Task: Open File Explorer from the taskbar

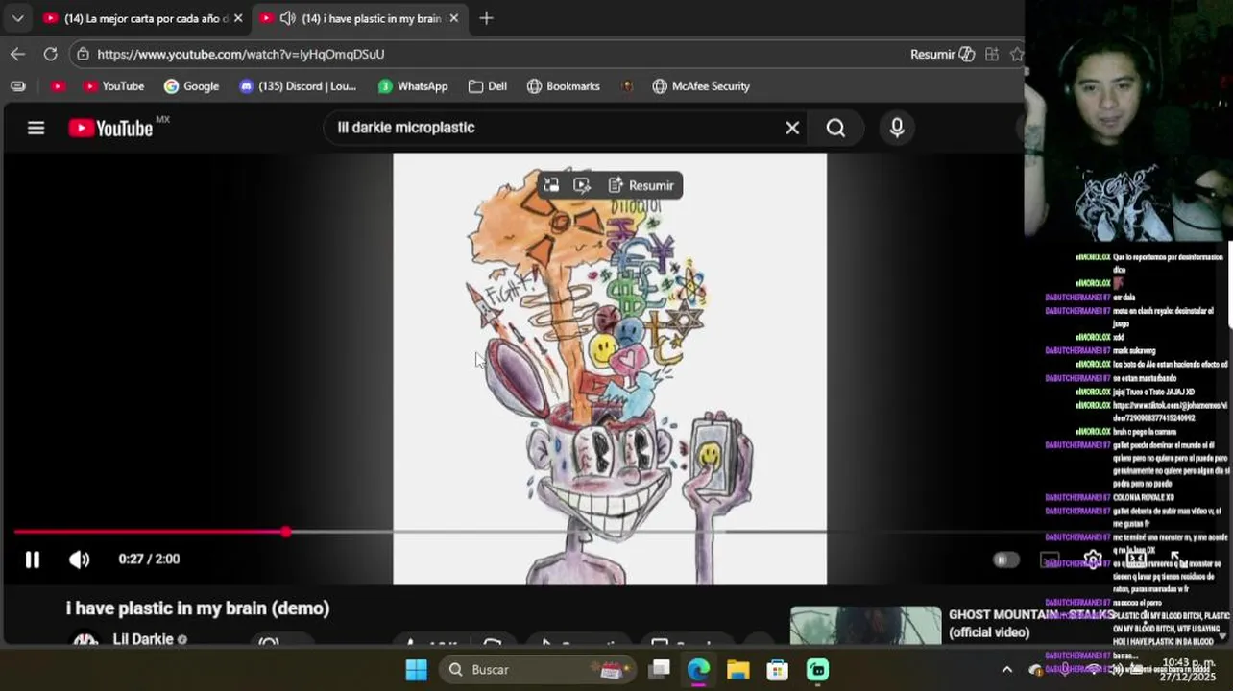Action: click(x=737, y=670)
